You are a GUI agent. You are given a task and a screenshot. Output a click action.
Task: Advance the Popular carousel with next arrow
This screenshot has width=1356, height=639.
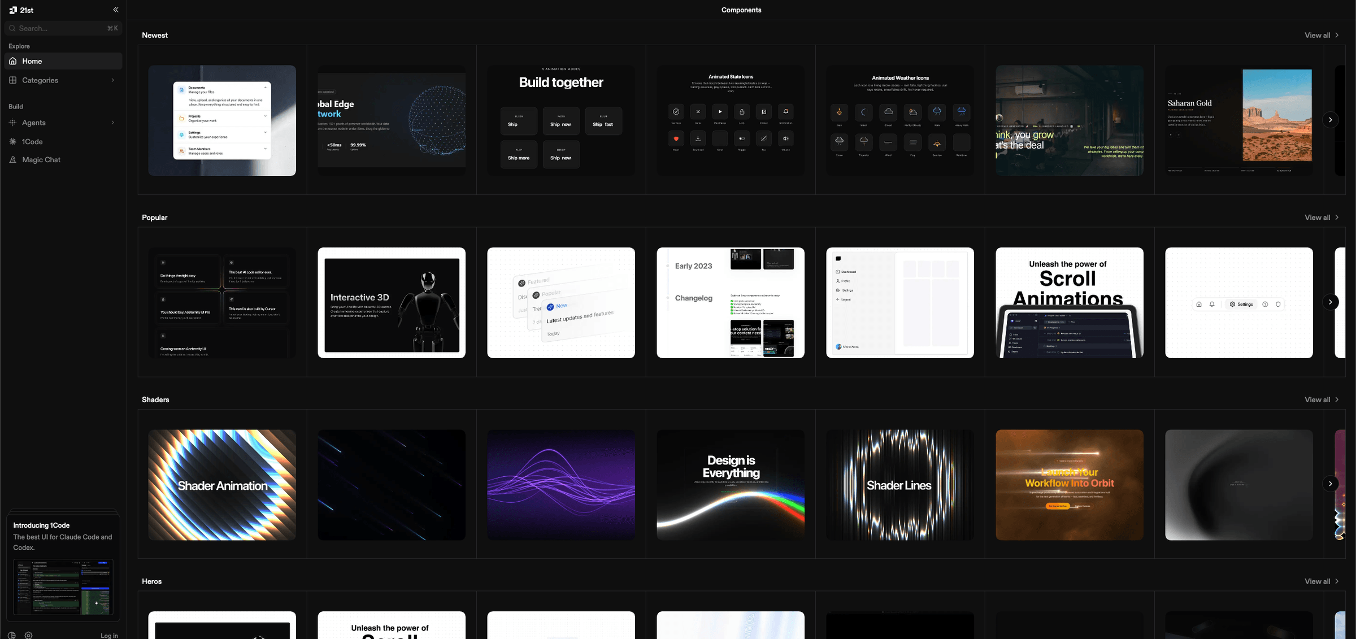1331,302
